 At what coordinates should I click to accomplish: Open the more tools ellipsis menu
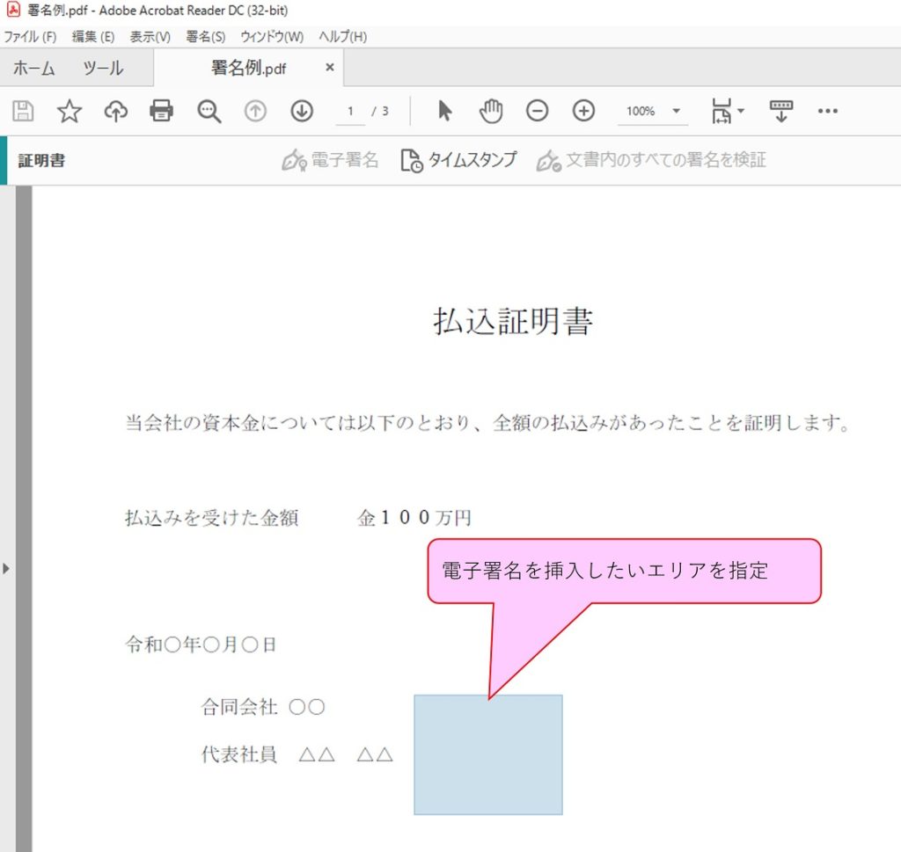pos(827,111)
